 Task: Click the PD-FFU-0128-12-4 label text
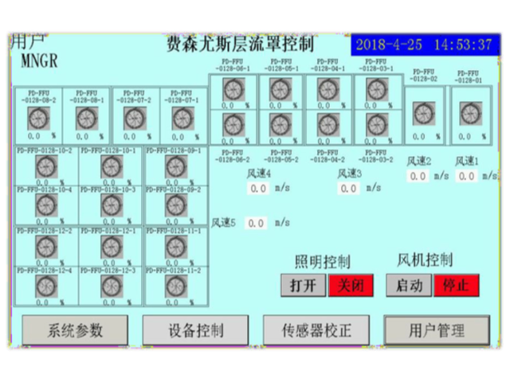click(x=45, y=271)
